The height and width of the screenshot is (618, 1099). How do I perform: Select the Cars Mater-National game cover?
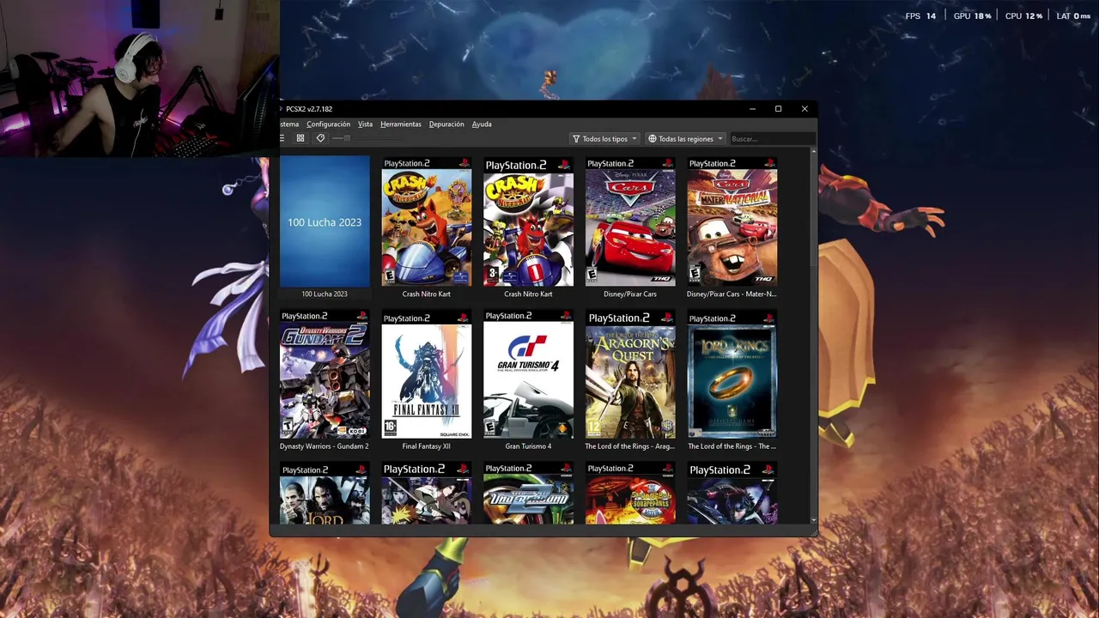tap(732, 221)
